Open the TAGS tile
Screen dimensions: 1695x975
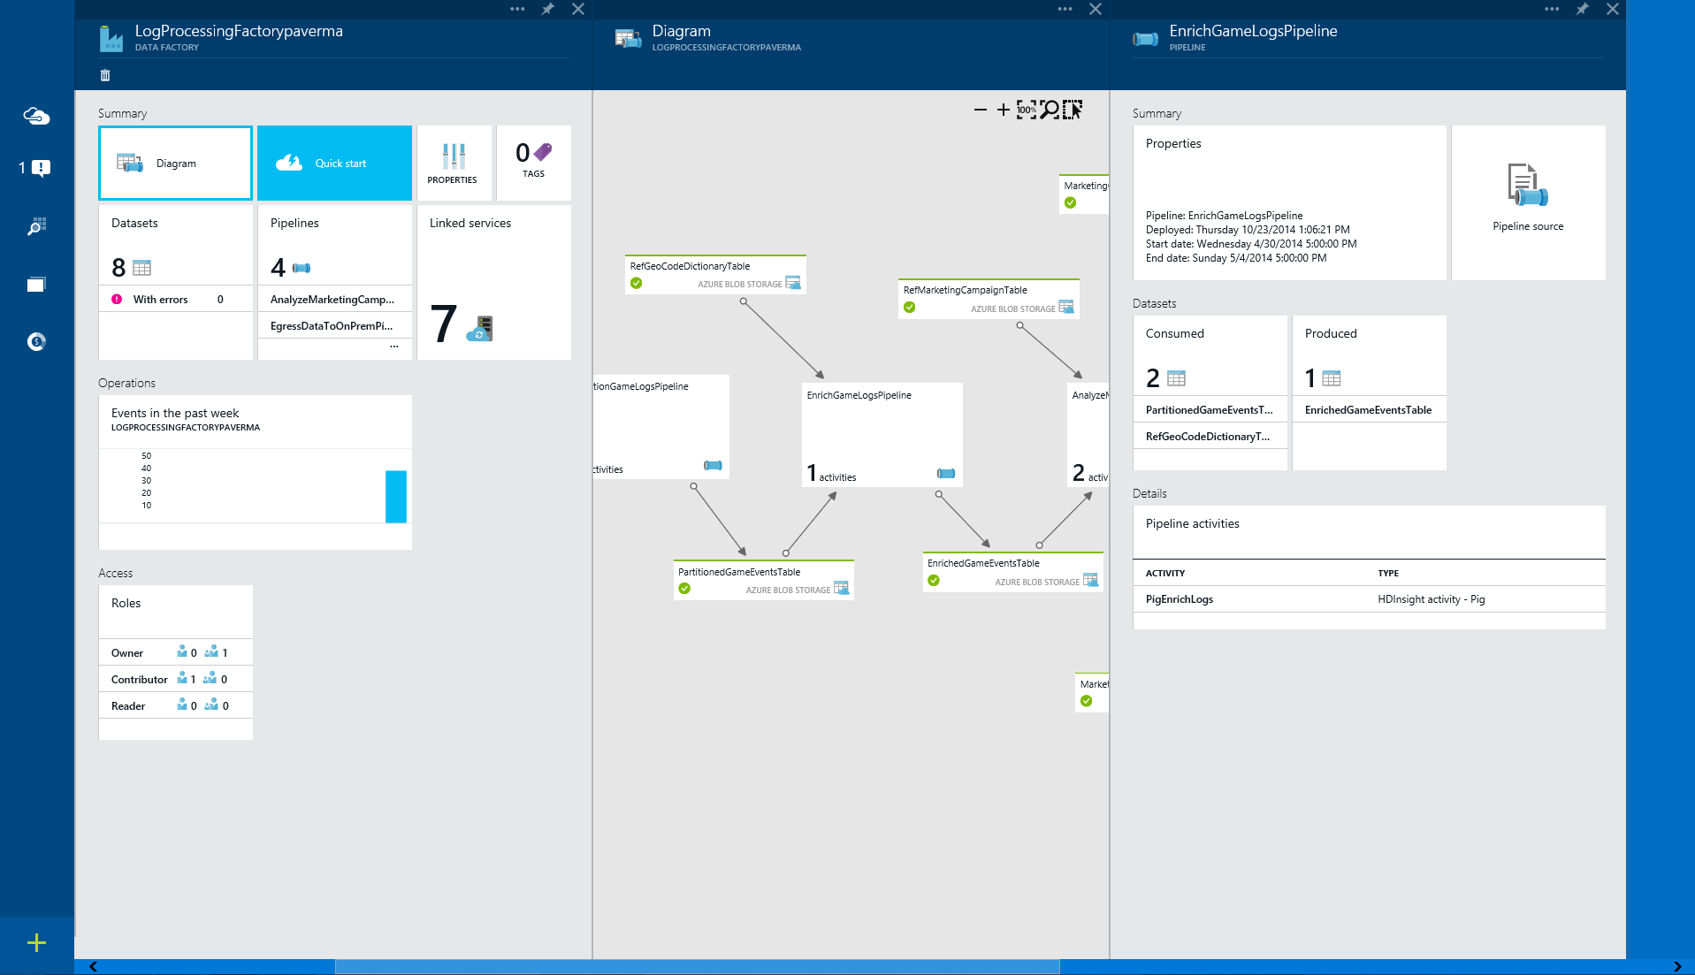point(533,163)
